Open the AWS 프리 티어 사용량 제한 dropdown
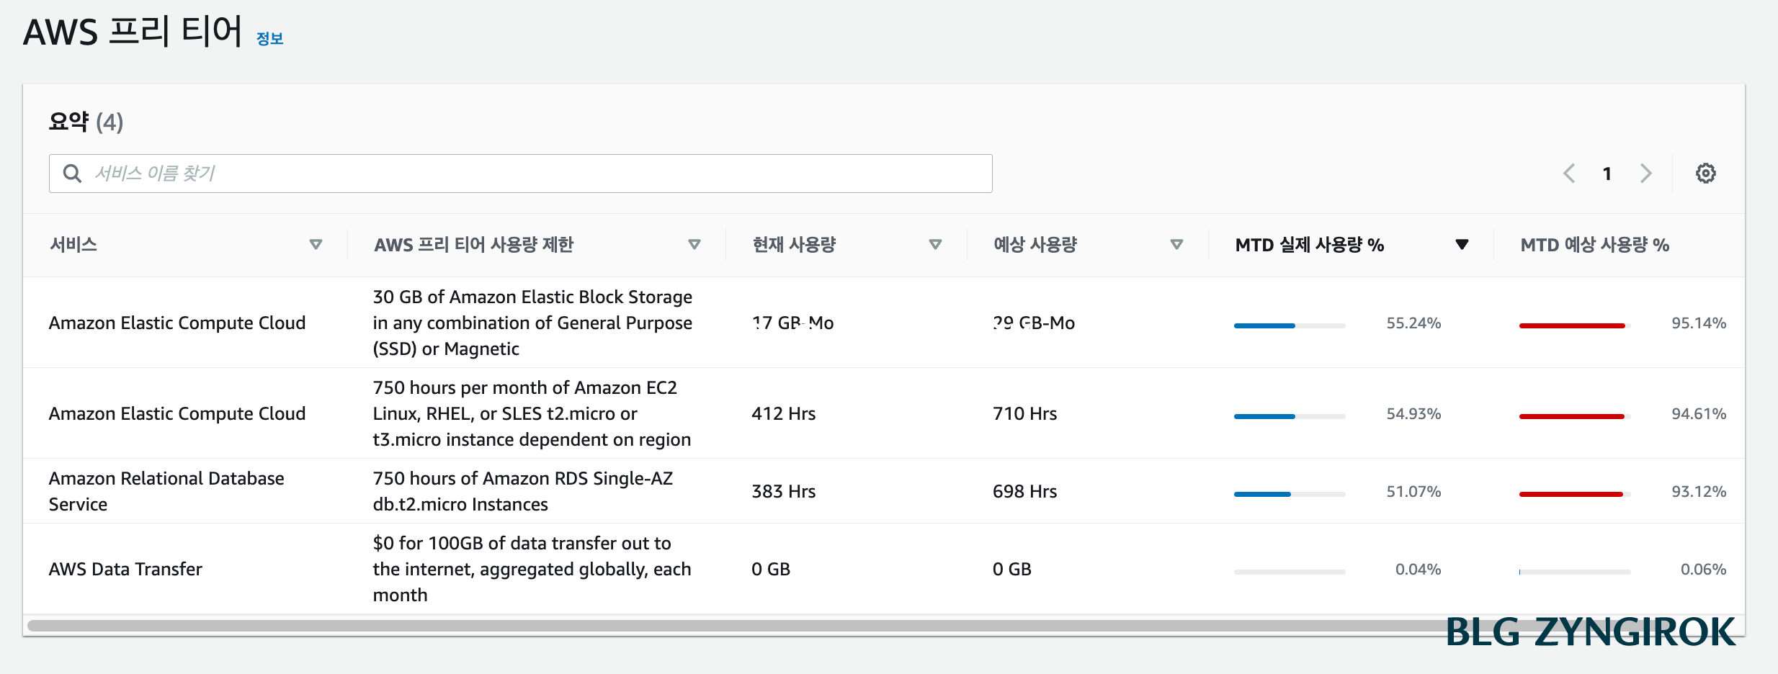Screen dimensions: 1778x674 694,245
